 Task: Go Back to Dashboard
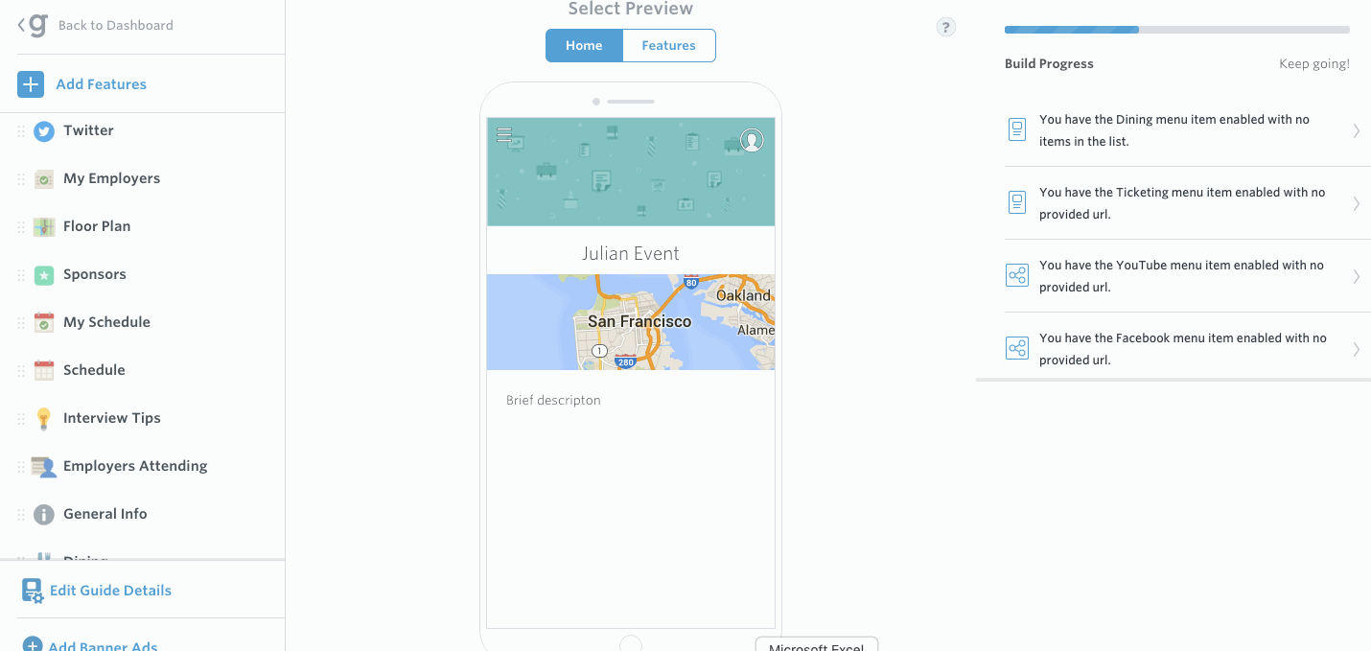115,26
